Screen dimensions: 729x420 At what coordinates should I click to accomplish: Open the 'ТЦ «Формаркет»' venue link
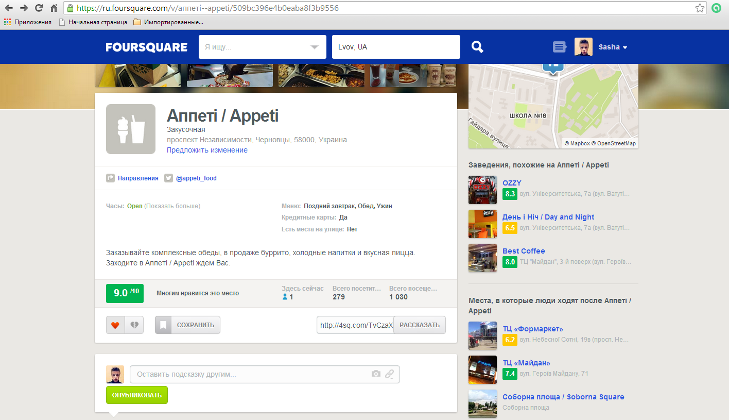point(533,329)
